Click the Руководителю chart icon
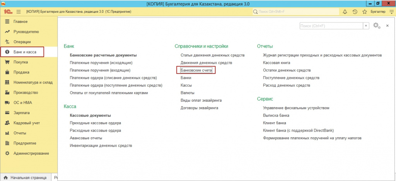 click(x=7, y=32)
